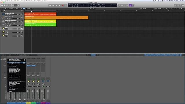Open the Editors with the scissors button
Screen dimensions: 185x104
coord(18,5)
